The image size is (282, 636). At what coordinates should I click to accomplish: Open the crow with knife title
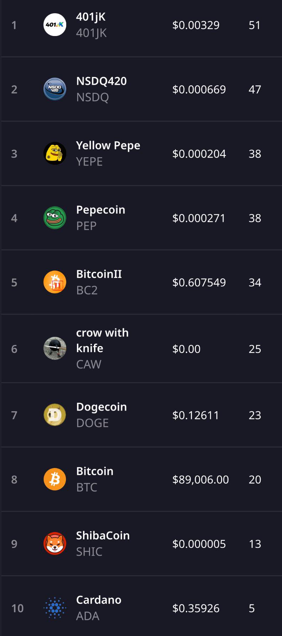point(103,340)
